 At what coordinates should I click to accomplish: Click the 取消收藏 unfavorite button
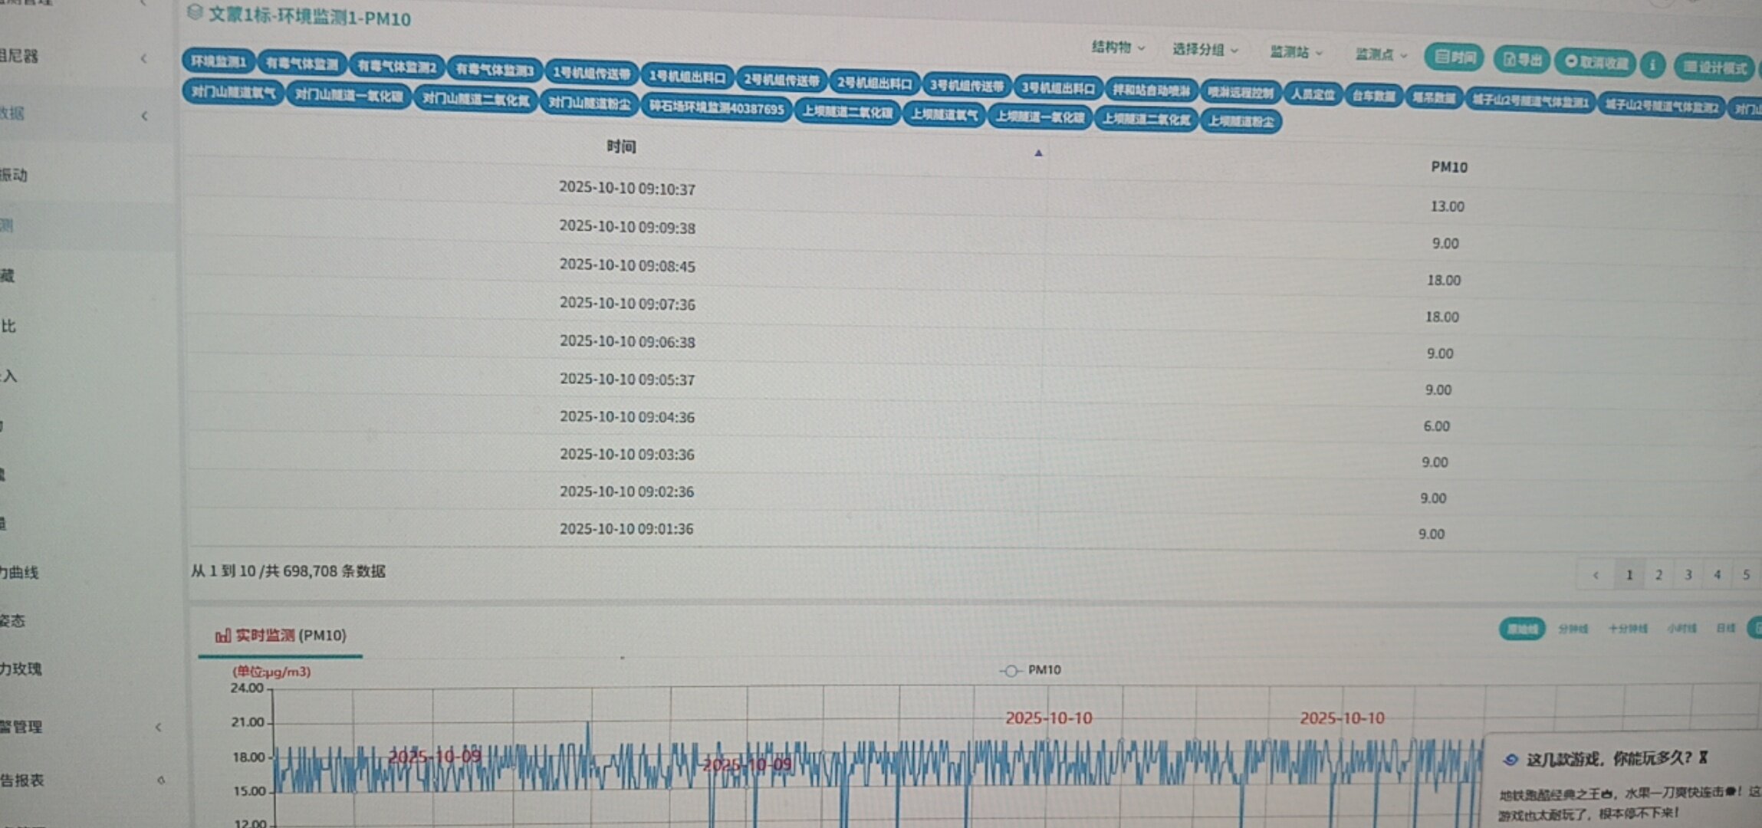[1596, 62]
